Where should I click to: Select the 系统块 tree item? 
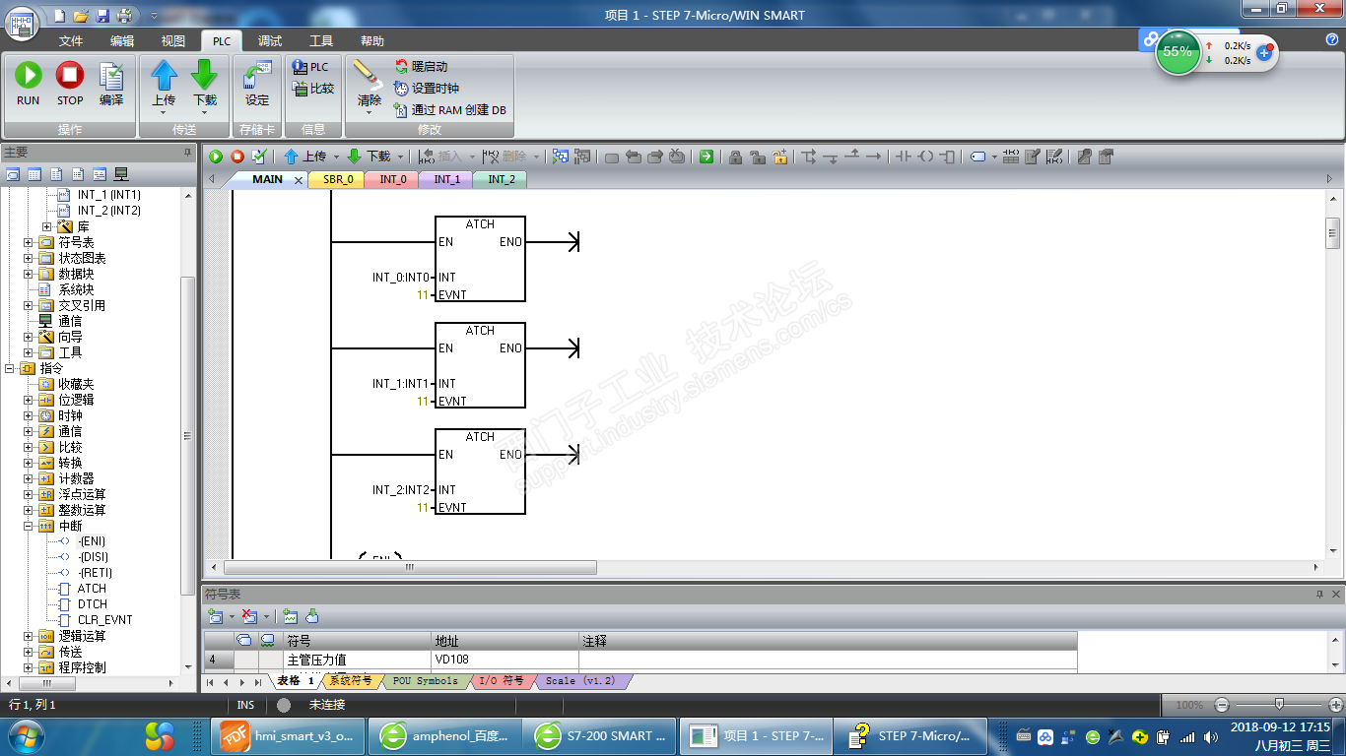click(76, 289)
